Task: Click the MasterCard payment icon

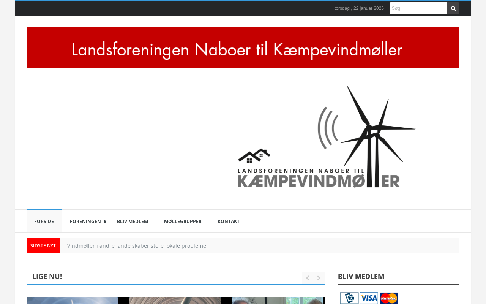Action: point(389,298)
